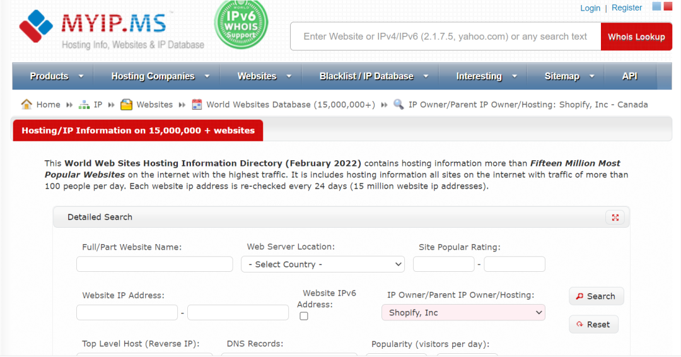Viewport: 681px width, 357px height.
Task: Toggle the Website IPv6 Address checkbox
Action: pos(304,316)
